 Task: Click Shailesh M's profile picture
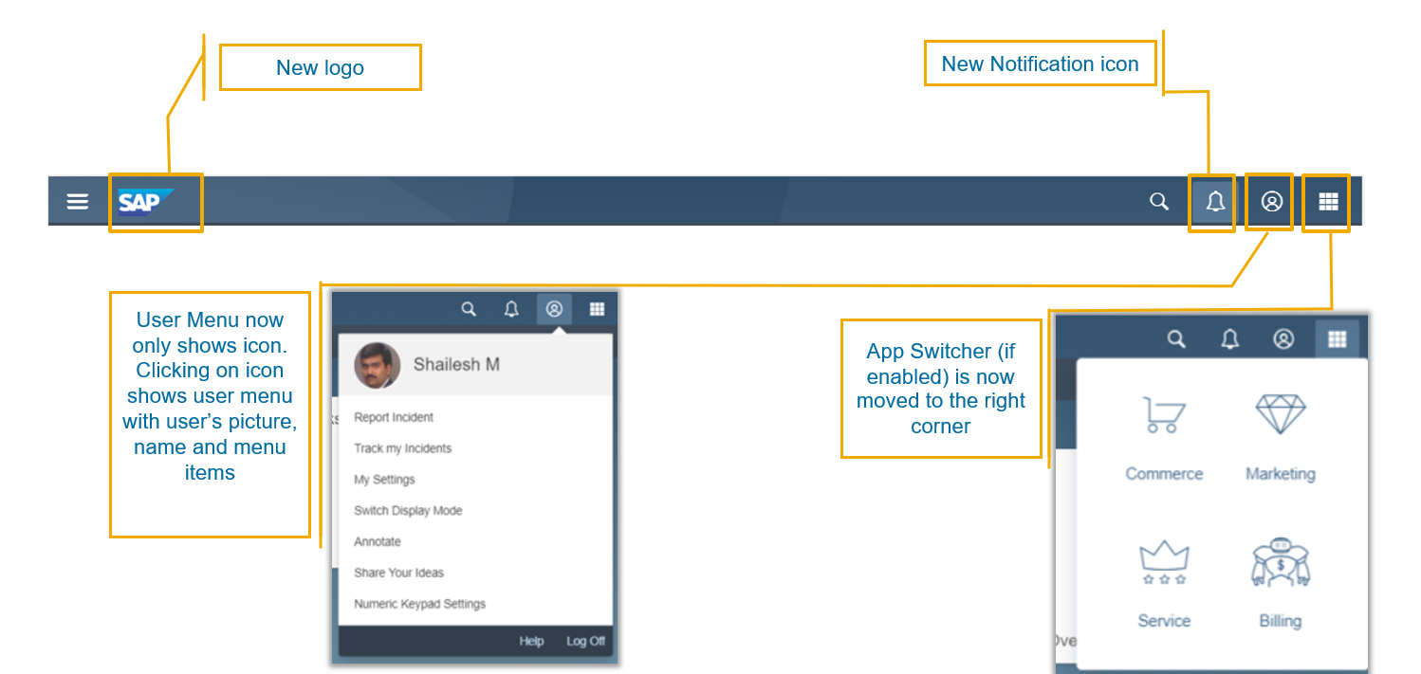click(x=378, y=366)
